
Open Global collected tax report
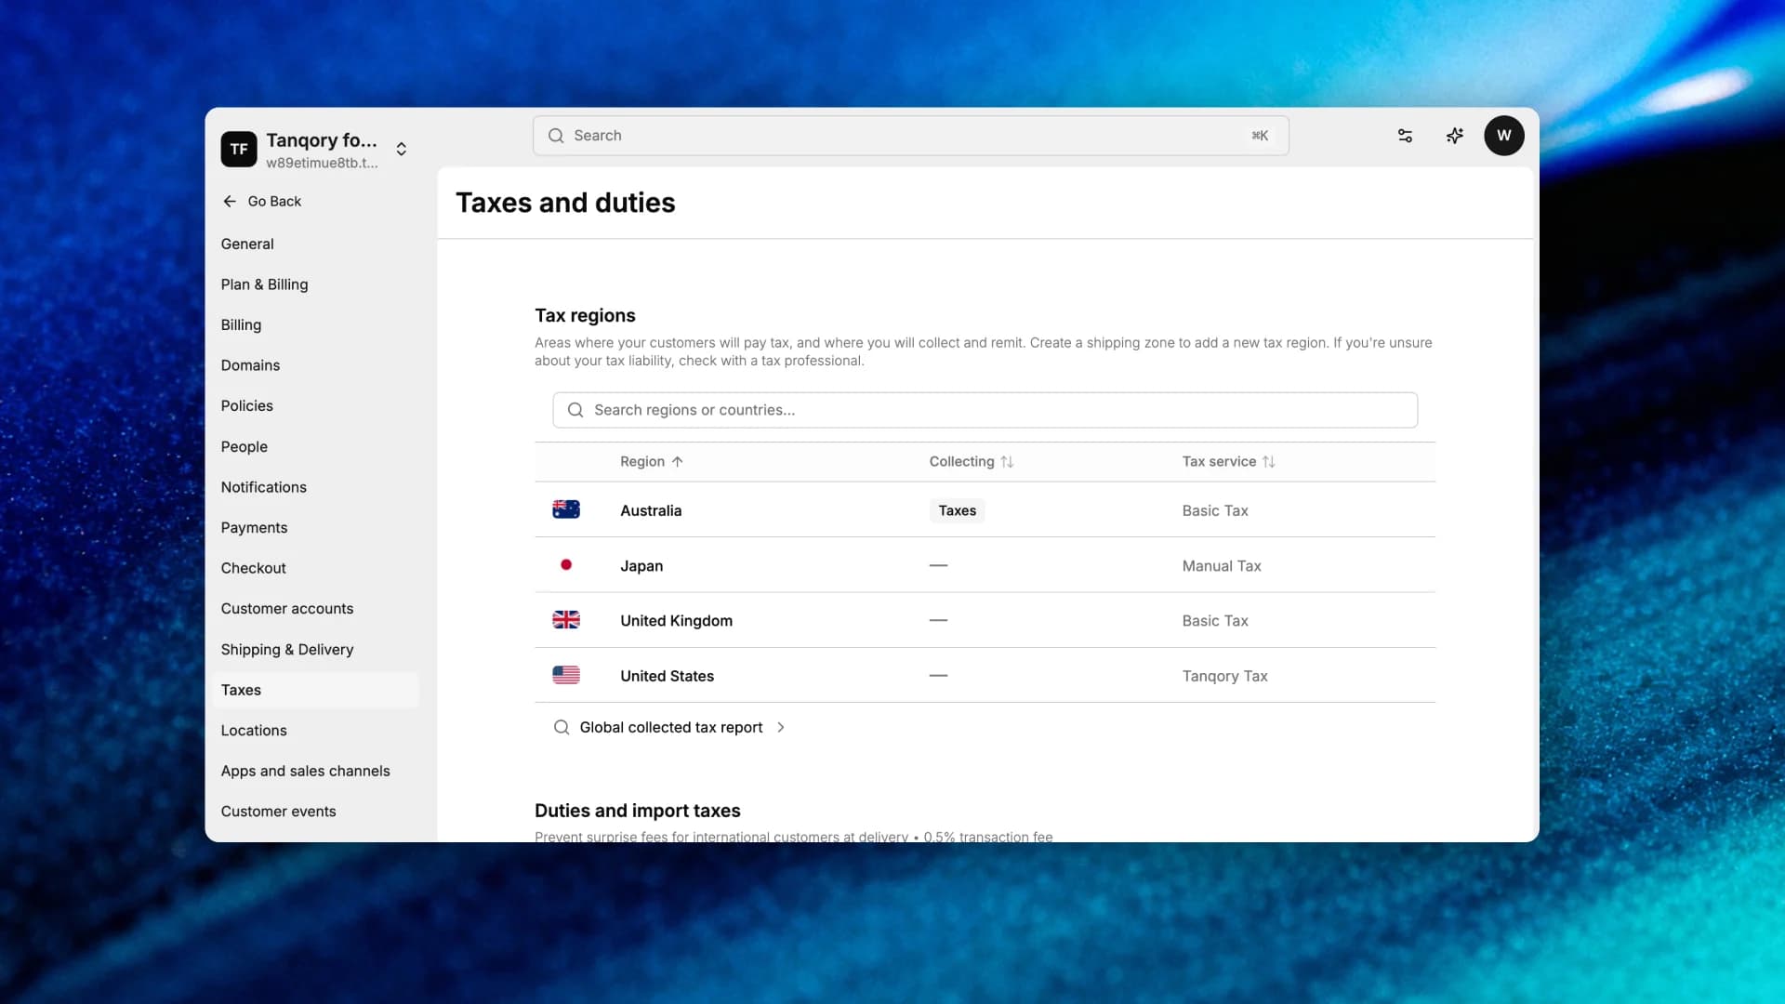coord(670,728)
